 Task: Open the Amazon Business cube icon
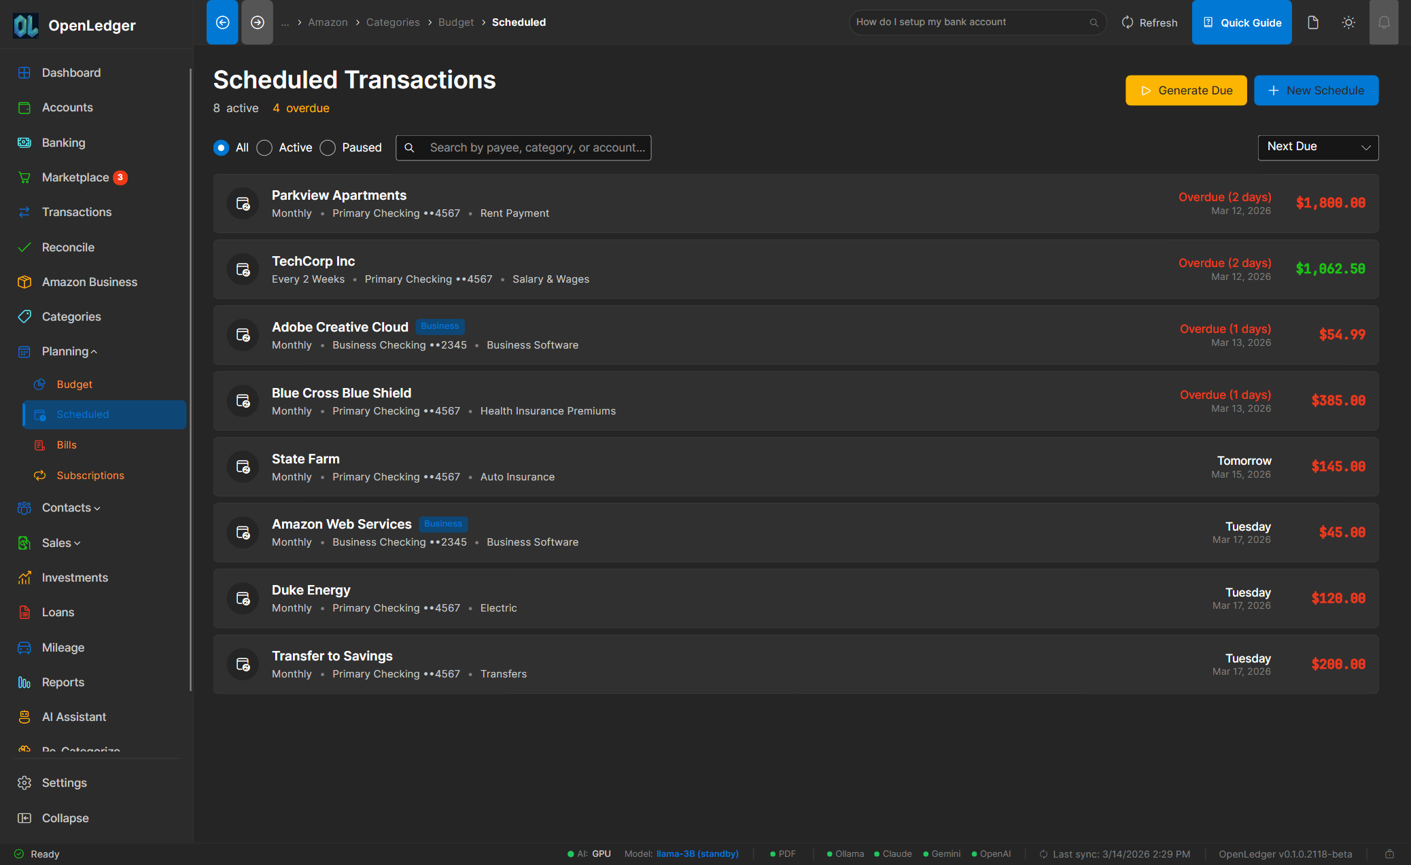(x=24, y=282)
